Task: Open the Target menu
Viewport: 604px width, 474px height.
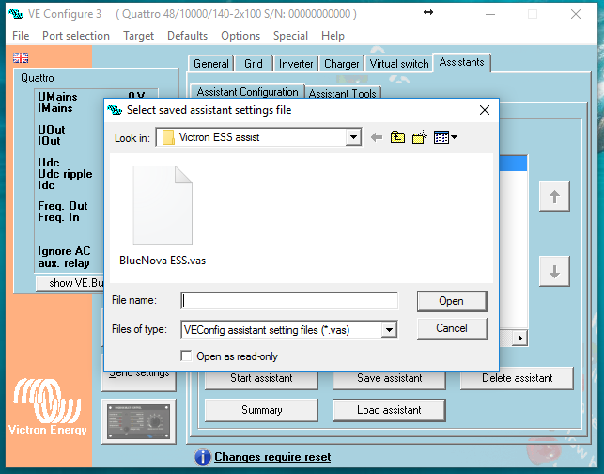Action: tap(139, 36)
